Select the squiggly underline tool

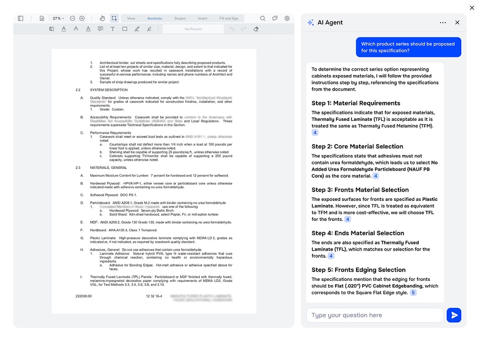[88, 29]
